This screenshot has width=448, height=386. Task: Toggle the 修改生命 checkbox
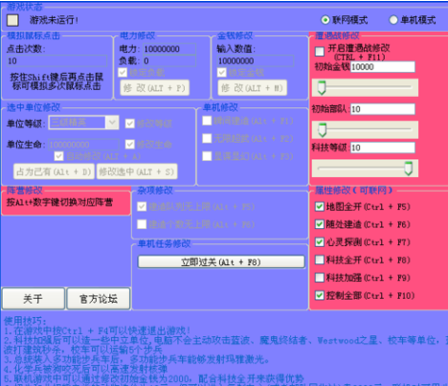130,145
